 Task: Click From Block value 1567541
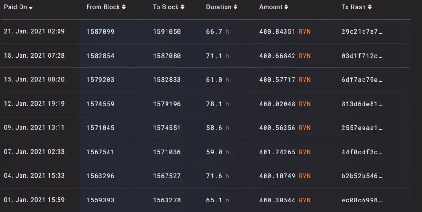point(100,152)
